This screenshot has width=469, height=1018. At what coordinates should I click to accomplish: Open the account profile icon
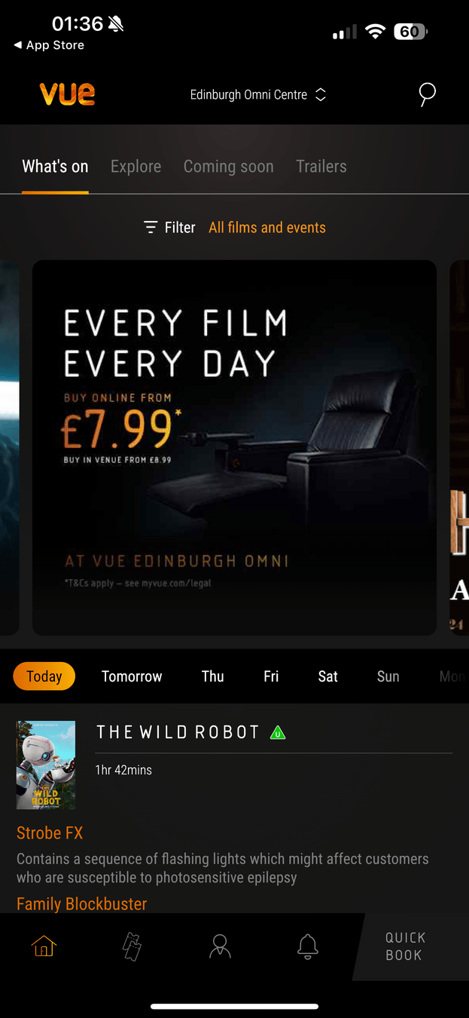point(220,946)
